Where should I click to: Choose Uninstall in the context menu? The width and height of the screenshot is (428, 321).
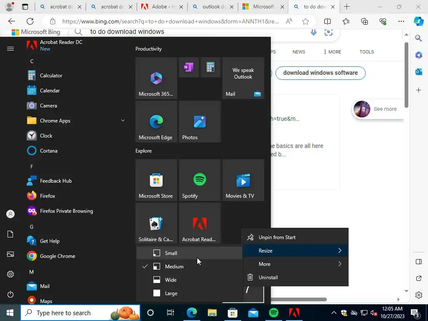pyautogui.click(x=295, y=278)
